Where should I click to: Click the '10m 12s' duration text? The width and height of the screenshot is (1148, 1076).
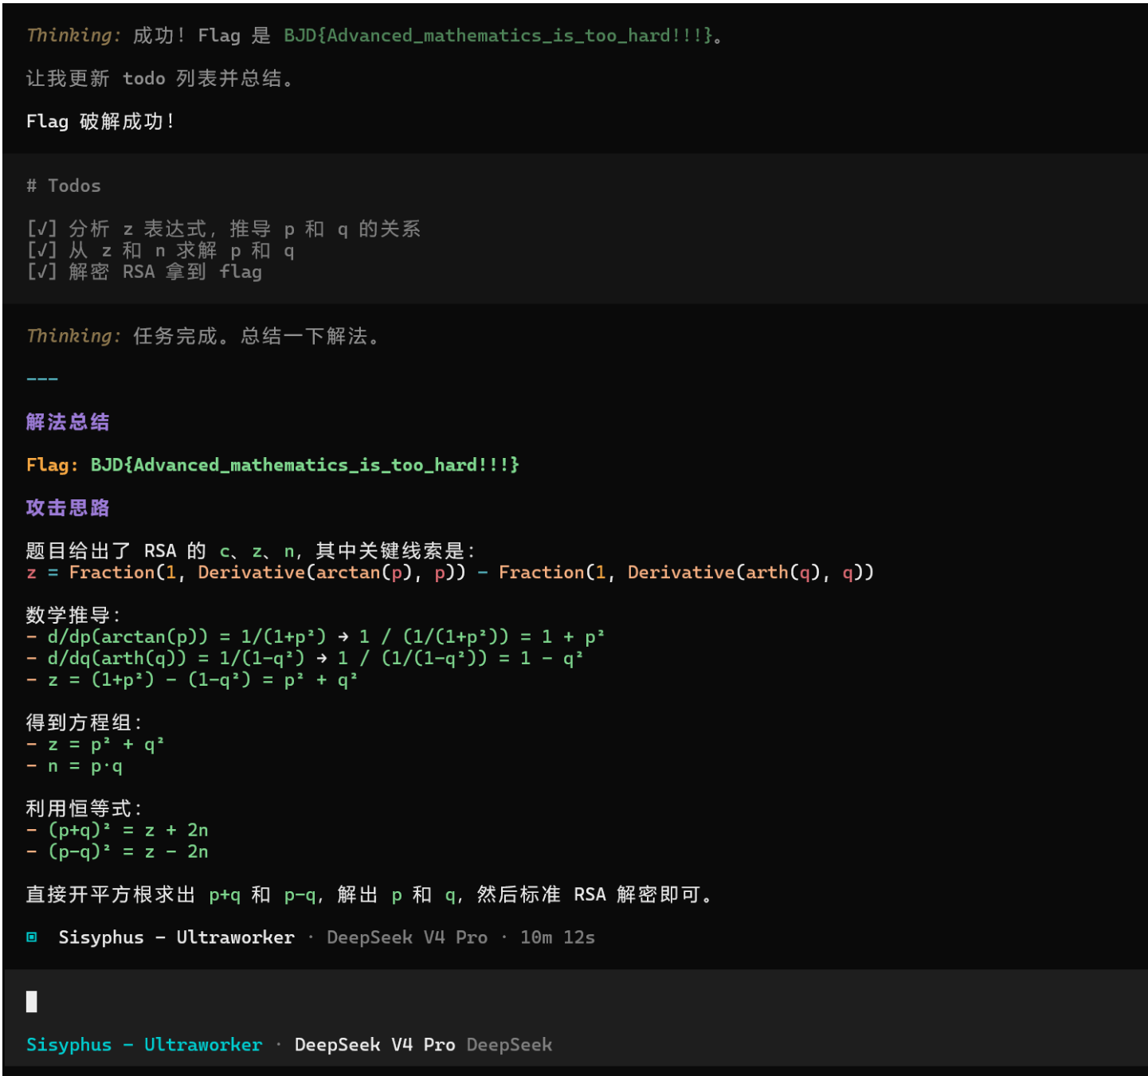coord(558,937)
